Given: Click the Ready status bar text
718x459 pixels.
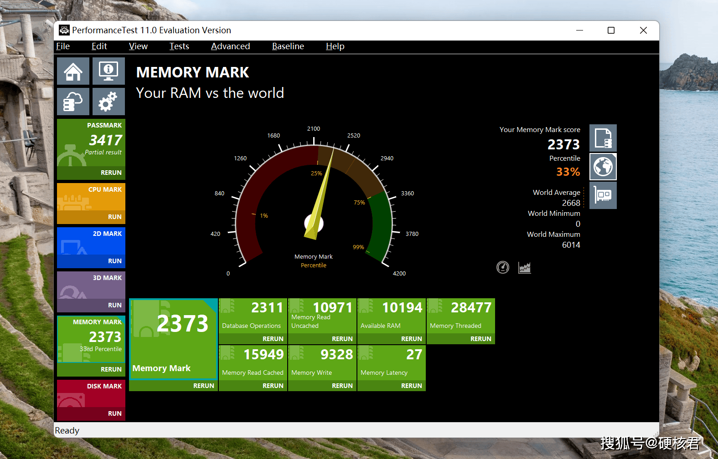Looking at the screenshot, I should (67, 430).
